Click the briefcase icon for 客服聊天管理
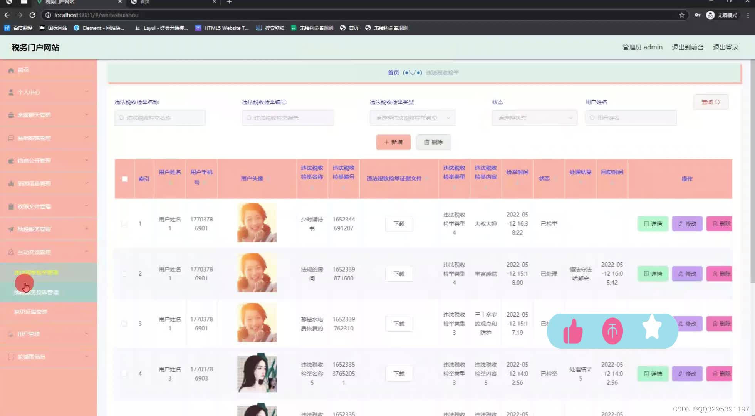Viewport: 755px width, 416px height. (11, 115)
